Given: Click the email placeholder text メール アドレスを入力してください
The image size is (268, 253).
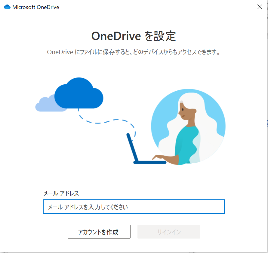Looking at the screenshot, I should pos(88,207).
